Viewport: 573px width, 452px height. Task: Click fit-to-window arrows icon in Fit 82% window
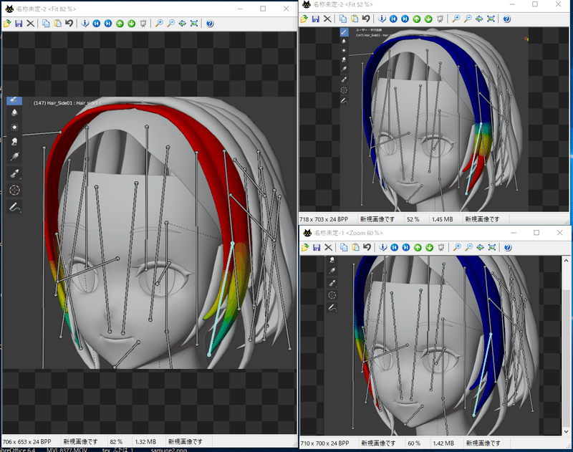point(183,24)
